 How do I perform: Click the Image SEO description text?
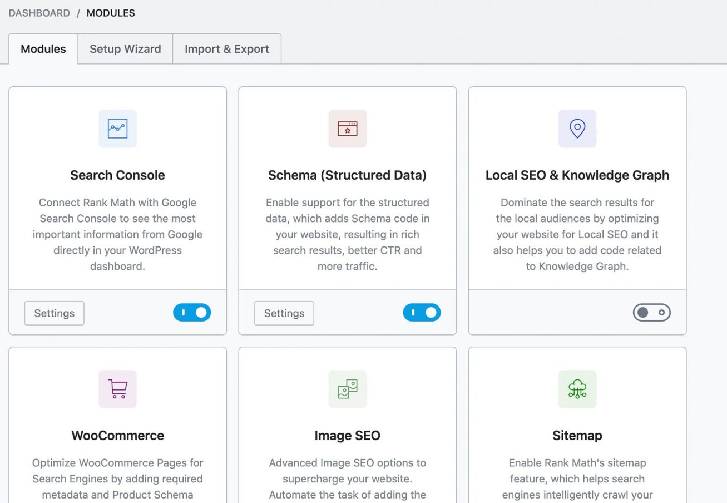click(347, 479)
